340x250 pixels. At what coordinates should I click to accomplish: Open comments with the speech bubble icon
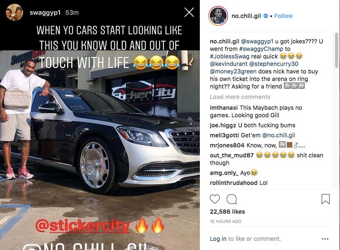tap(232, 199)
